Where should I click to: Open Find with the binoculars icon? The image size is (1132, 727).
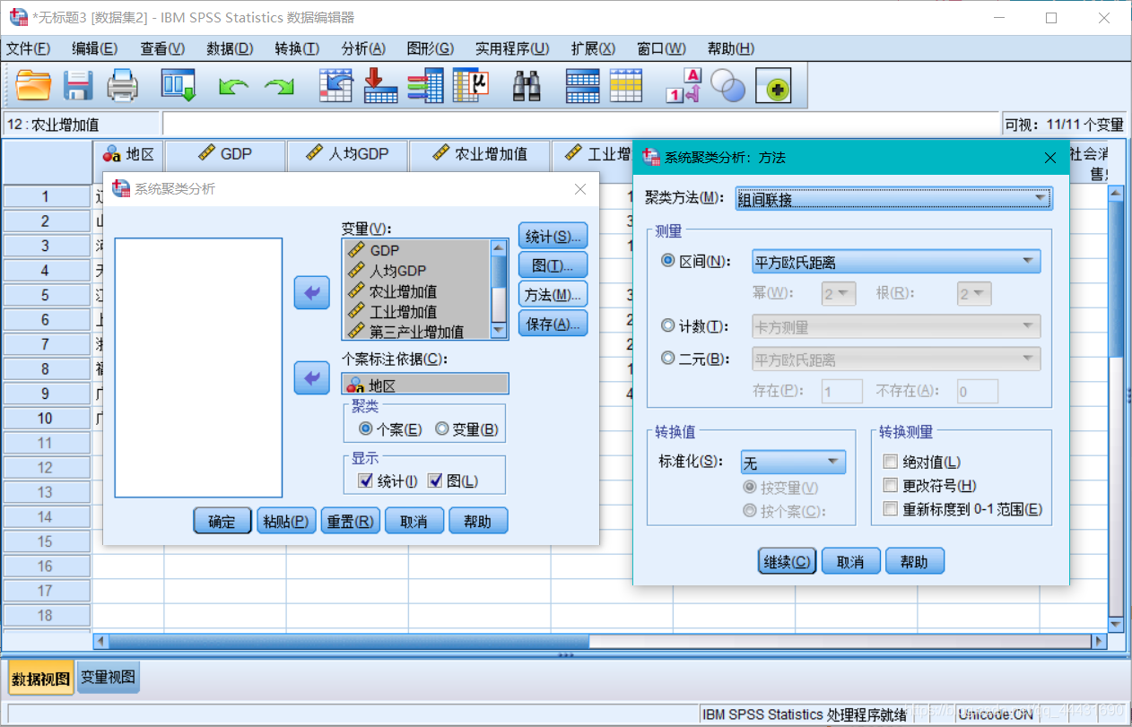tap(527, 85)
